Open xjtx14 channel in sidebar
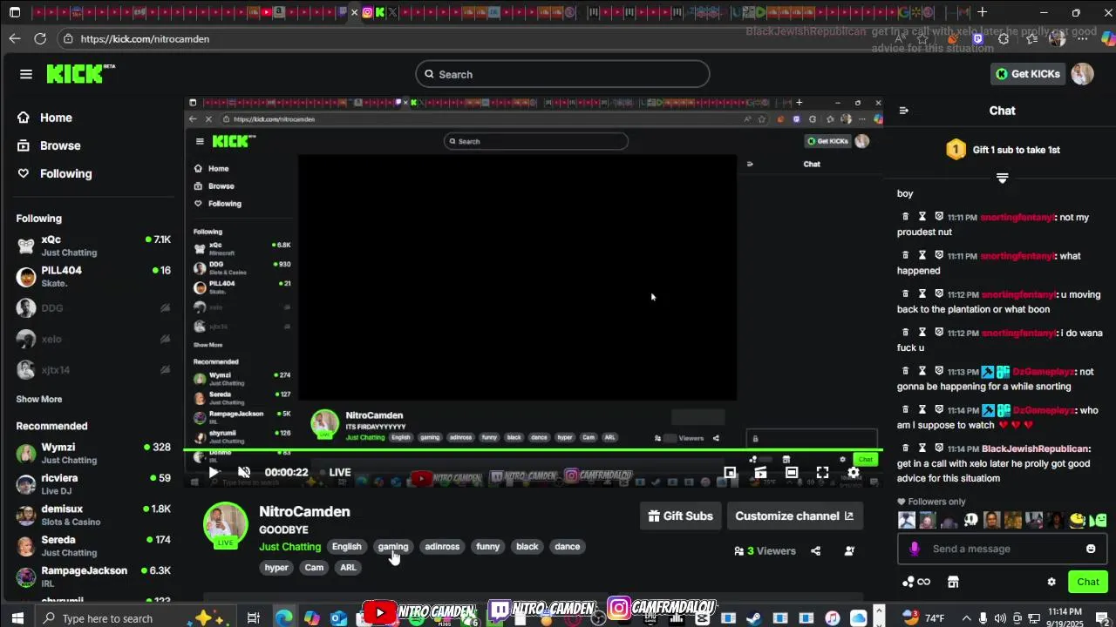1116x627 pixels. [92, 370]
